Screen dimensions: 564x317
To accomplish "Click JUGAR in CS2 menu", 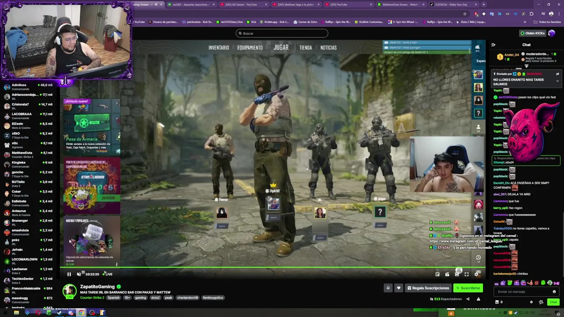I will tap(281, 48).
